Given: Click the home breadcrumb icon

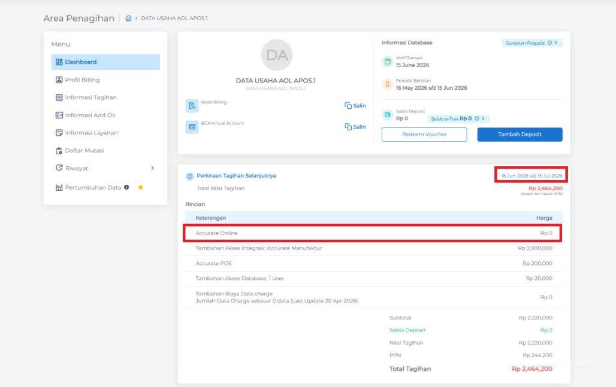Looking at the screenshot, I should (128, 18).
